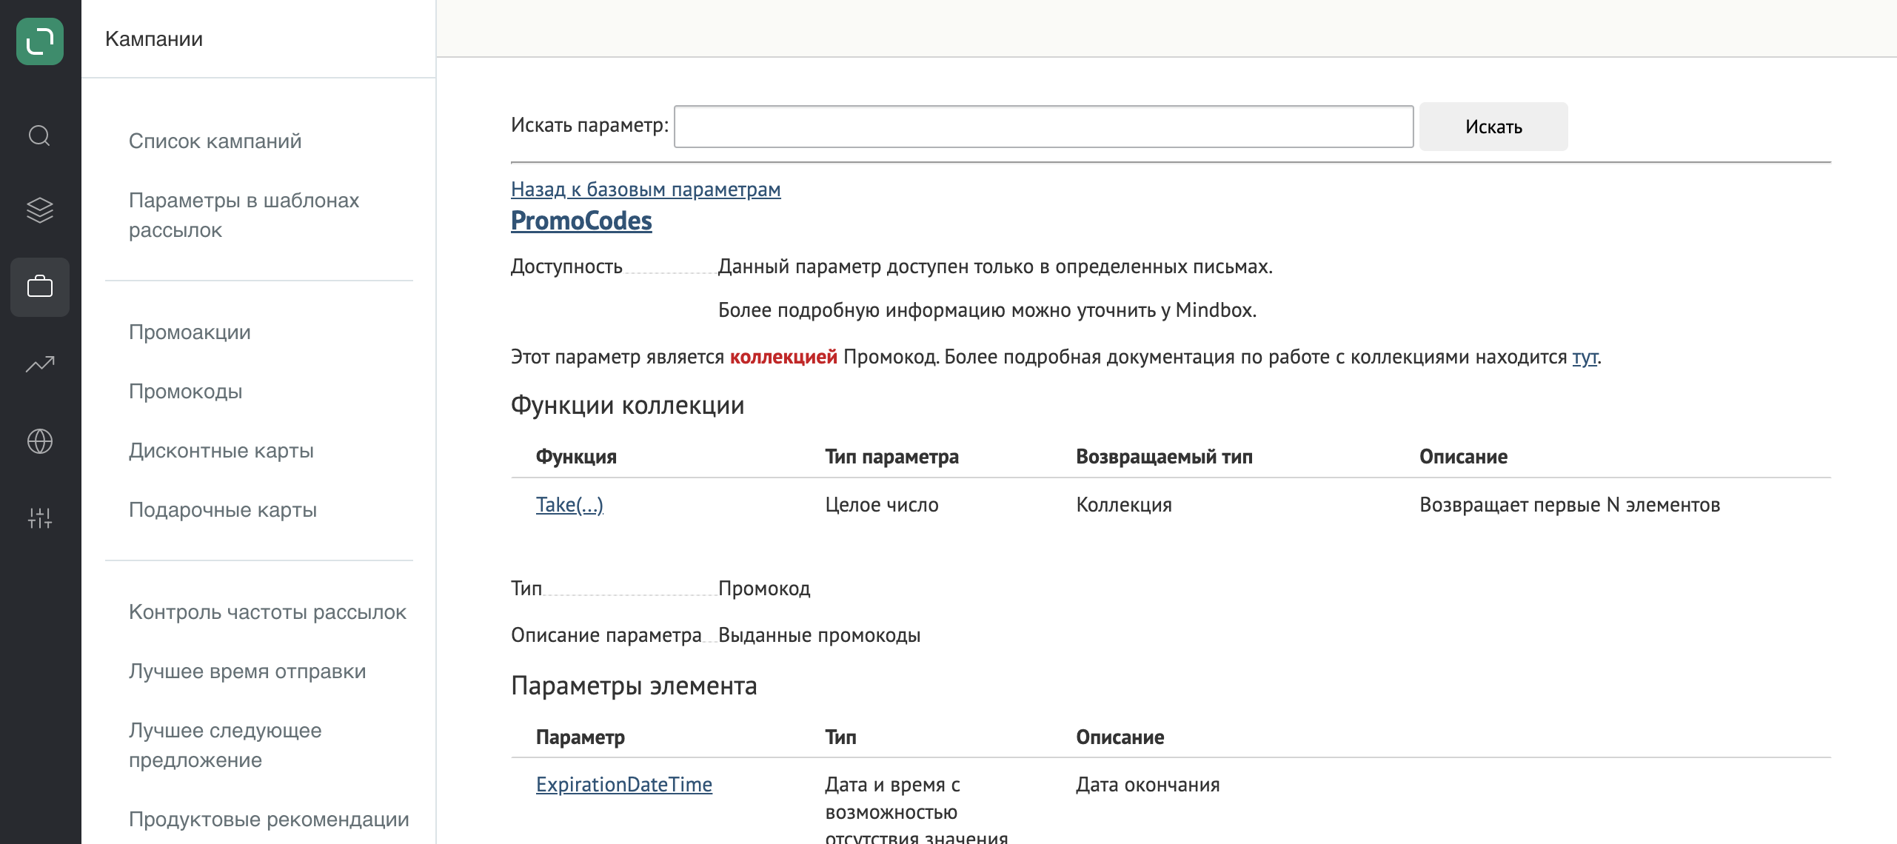The width and height of the screenshot is (1897, 844).
Task: Click the Искать button
Action: 1493,127
